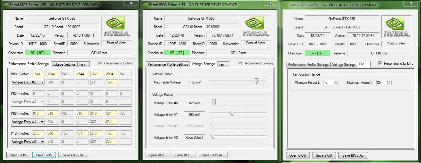Click the green Checksum field in the left window

coord(38,53)
